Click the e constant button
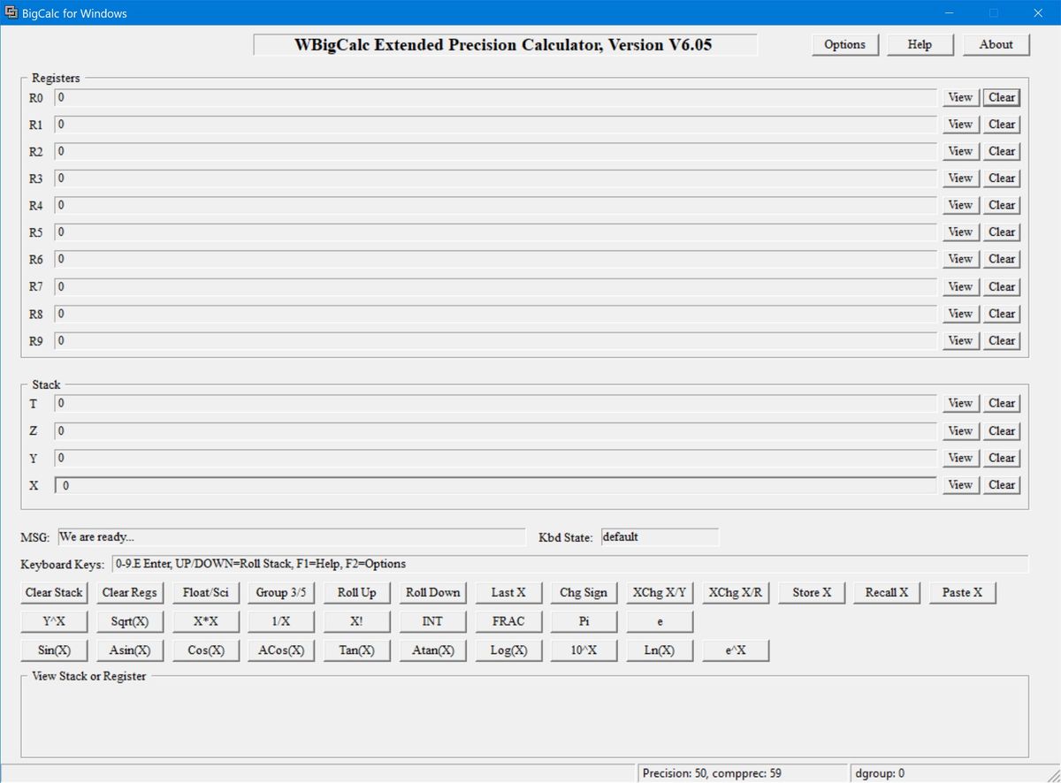The width and height of the screenshot is (1061, 783). coord(660,621)
